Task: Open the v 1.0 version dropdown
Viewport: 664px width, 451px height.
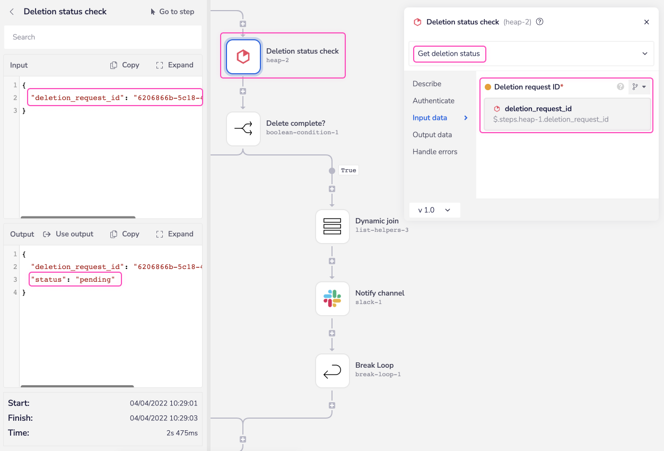Action: [x=434, y=210]
